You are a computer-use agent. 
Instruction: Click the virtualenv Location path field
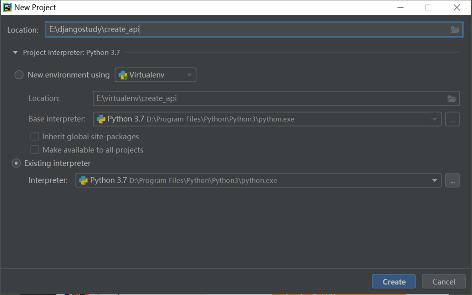[x=276, y=98]
